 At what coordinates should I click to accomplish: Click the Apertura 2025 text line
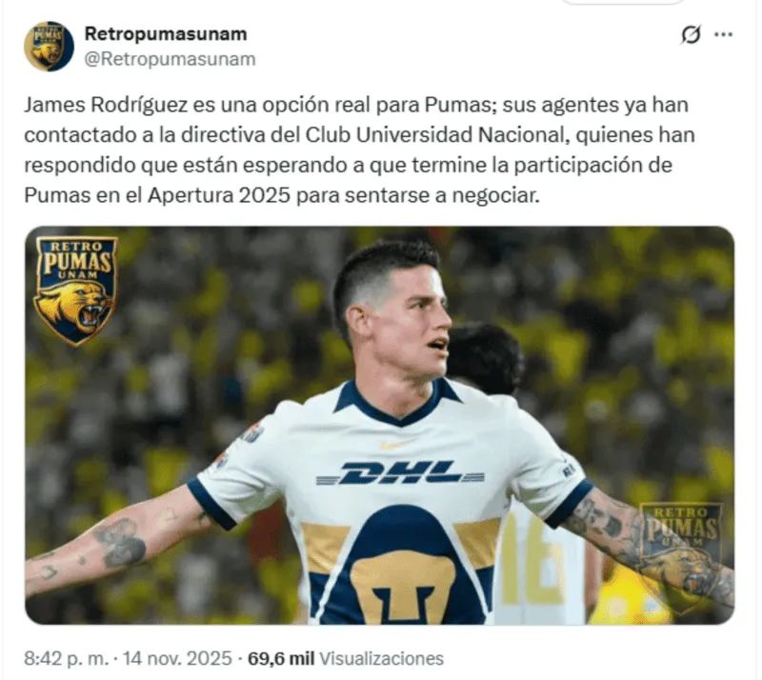coord(282,195)
